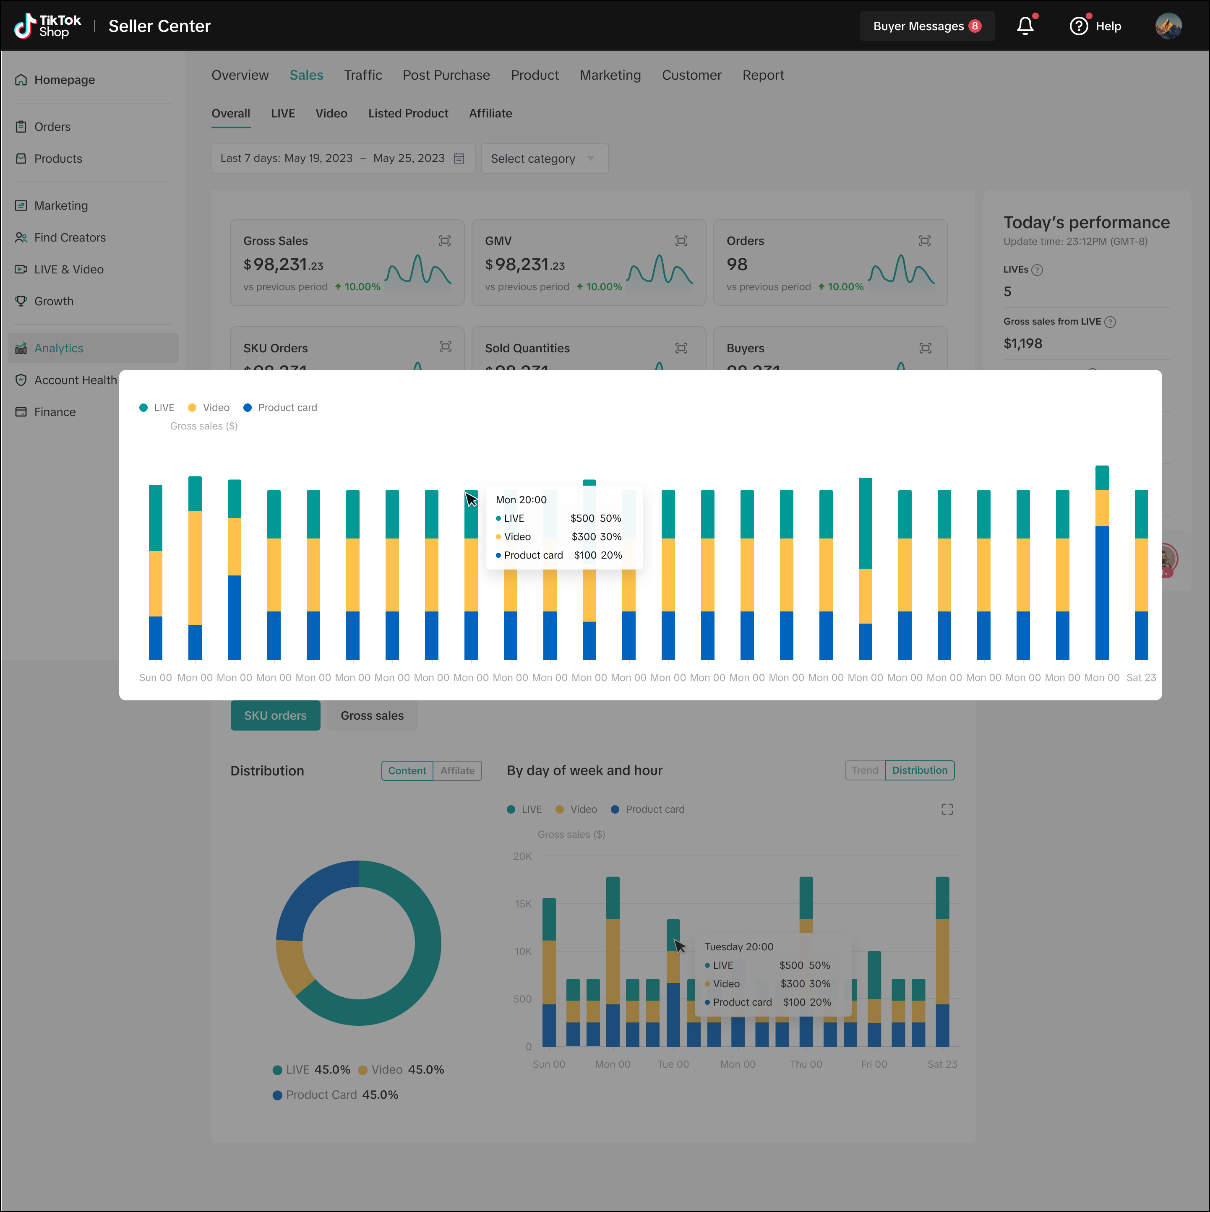Expand the Gross Sales card fullscreen icon
This screenshot has width=1210, height=1212.
click(x=444, y=241)
